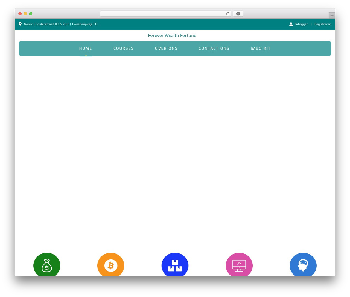Click the user profile icon
The width and height of the screenshot is (350, 297).
click(x=291, y=24)
